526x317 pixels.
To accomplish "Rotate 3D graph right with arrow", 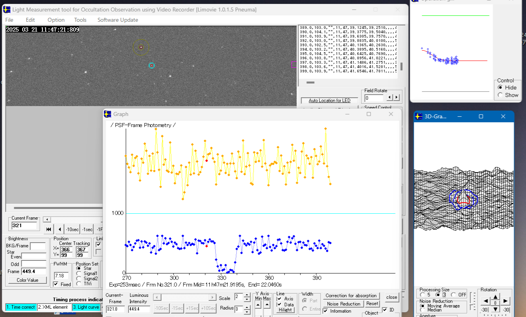I will (506, 301).
